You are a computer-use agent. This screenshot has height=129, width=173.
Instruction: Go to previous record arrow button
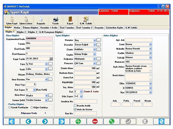28,122
